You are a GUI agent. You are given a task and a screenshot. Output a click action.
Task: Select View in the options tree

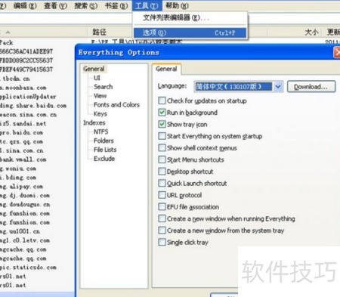(100, 96)
